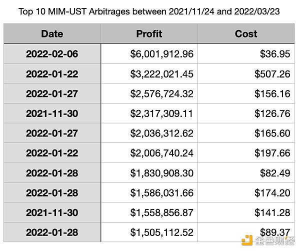The image size is (300, 251).
Task: Select the $36.95 cost cell
Action: click(246, 54)
